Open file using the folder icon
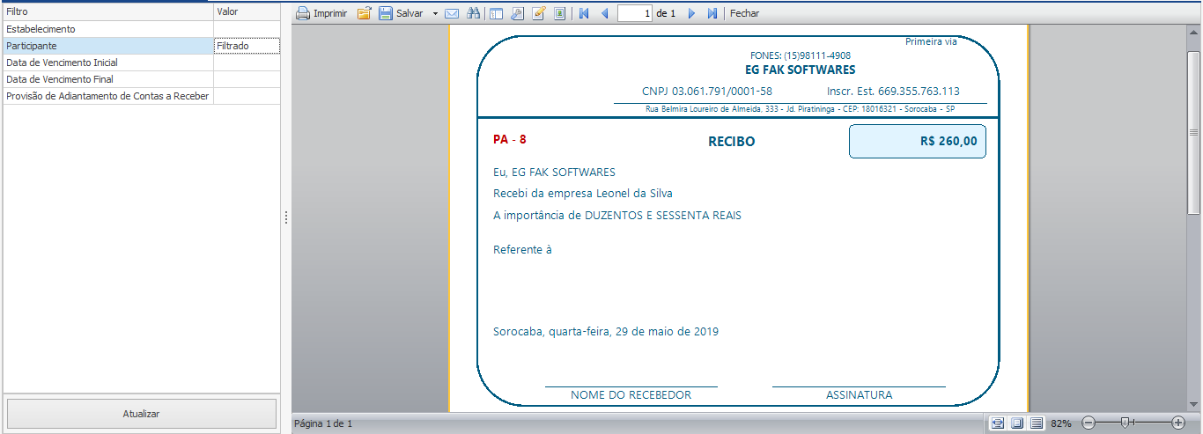Viewport: 1203px width, 434px height. (x=364, y=13)
